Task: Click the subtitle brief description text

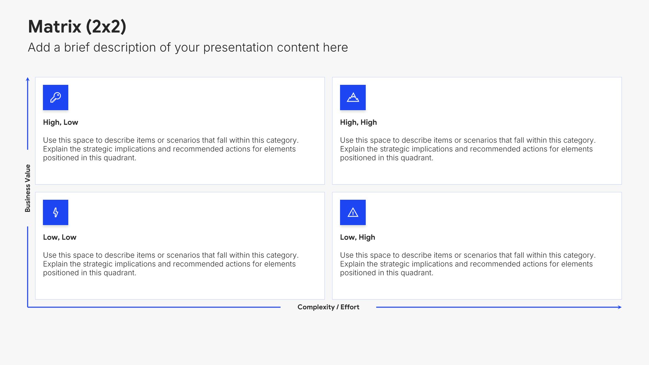Action: 188,48
